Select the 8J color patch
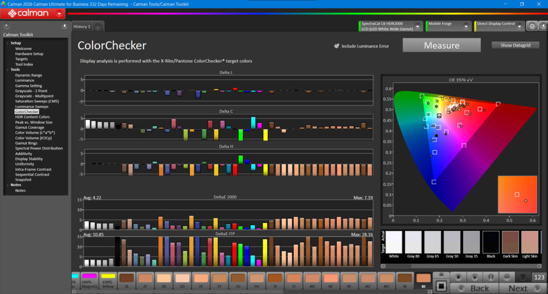This screenshot has width=548, height=294. (423, 281)
